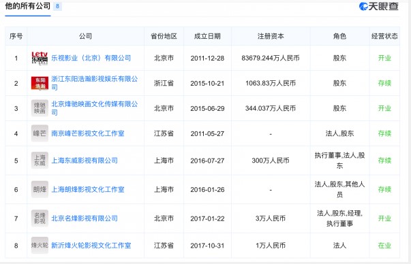The width and height of the screenshot is (411, 264).
Task: Click capital 1063.83万人民币
Action: coord(271,83)
